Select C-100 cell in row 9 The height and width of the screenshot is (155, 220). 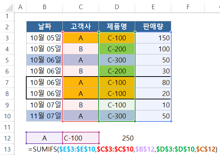tap(117, 105)
